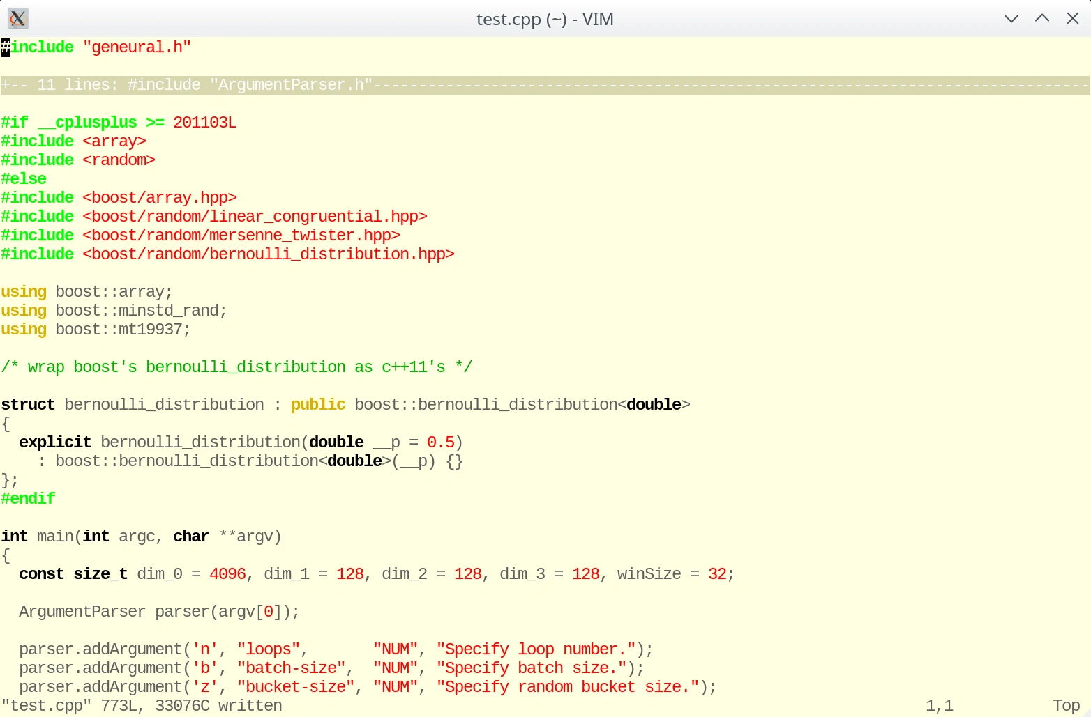This screenshot has height=717, width=1091.
Task: Click the ArgumentParser parser(argv[0]) line
Action: pyautogui.click(x=159, y=612)
